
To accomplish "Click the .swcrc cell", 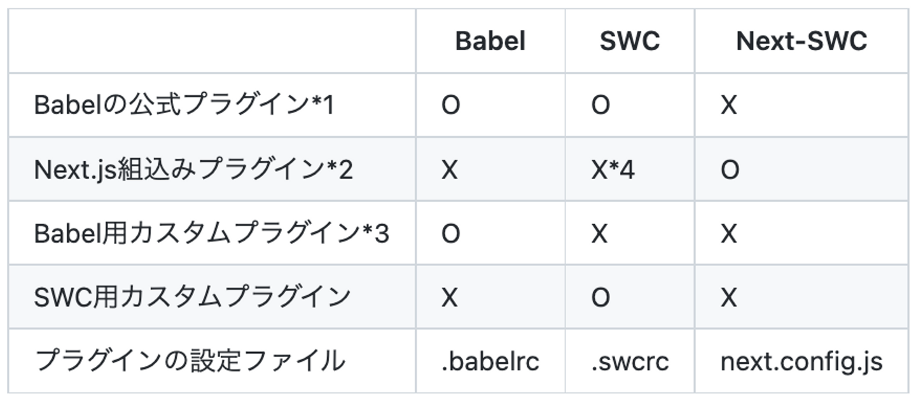I will 630,361.
